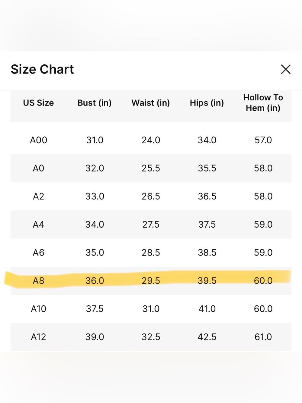
Task: Select the A8 bust value 36.0
Action: 95,281
